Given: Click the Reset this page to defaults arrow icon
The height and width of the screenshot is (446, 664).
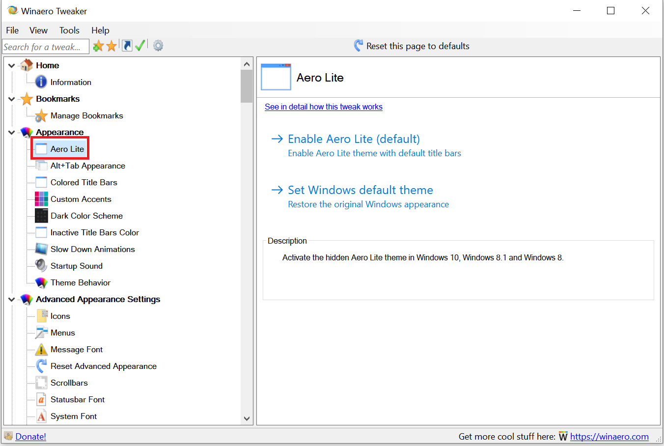Looking at the screenshot, I should (x=359, y=46).
